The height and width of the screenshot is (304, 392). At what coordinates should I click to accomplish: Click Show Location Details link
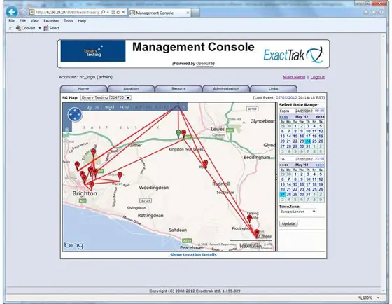click(193, 255)
